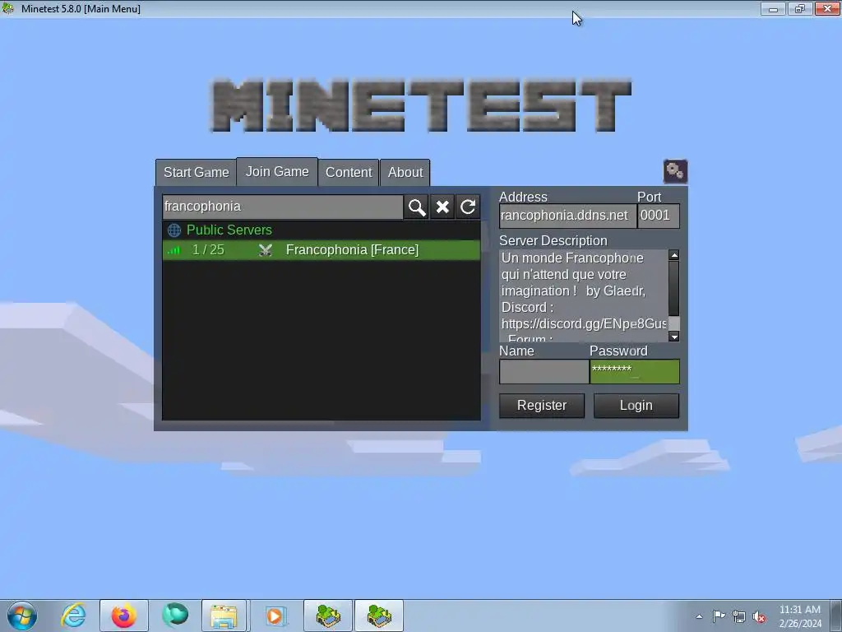Open the file explorer folder in taskbar
The height and width of the screenshot is (632, 842).
[224, 616]
